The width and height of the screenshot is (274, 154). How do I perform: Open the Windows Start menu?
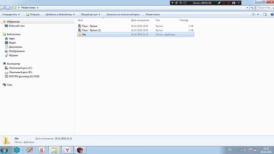4,150
